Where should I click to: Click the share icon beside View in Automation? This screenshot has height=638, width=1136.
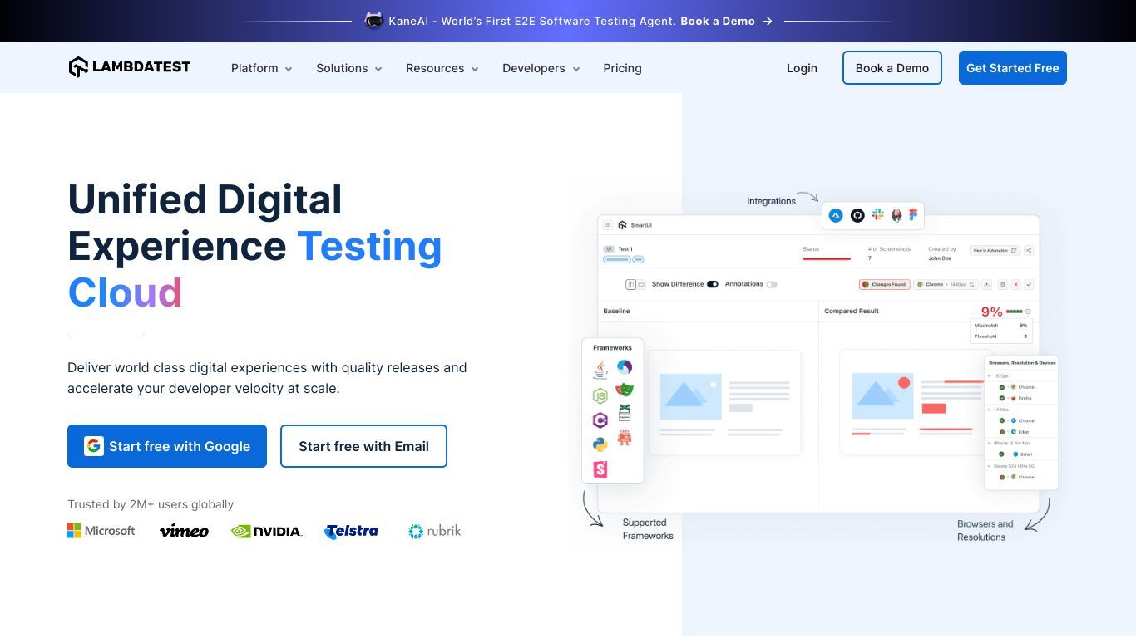[x=1029, y=250]
